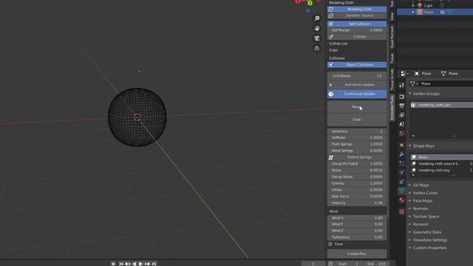Stop playback with the square timeline button
This screenshot has width=473, height=266.
click(x=113, y=264)
